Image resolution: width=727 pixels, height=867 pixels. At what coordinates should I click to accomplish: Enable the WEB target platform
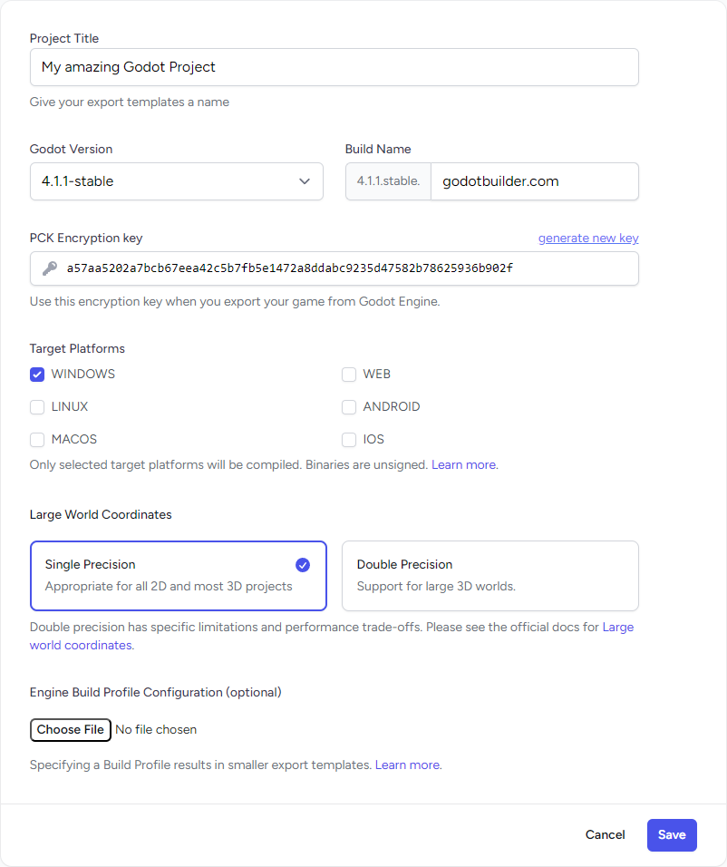coord(349,374)
